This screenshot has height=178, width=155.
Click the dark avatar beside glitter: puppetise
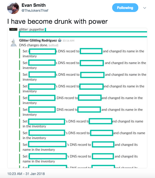[13, 29]
